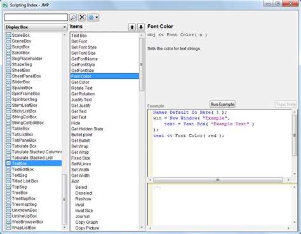Open the gear settings dropdown
Image resolution: width=301 pixels, height=234 pixels.
point(93,17)
